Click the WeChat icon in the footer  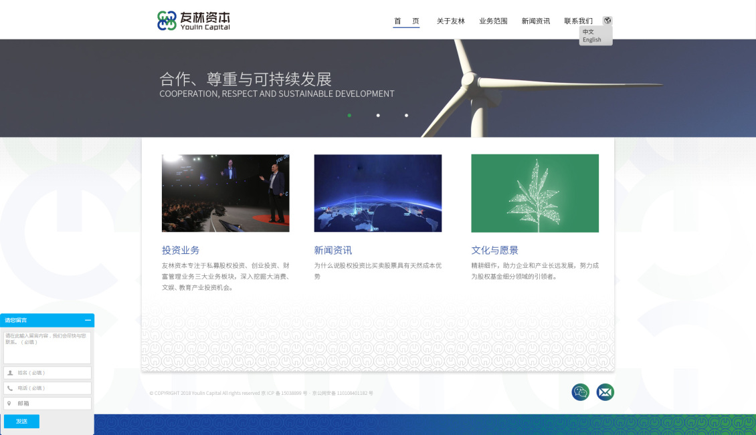579,392
